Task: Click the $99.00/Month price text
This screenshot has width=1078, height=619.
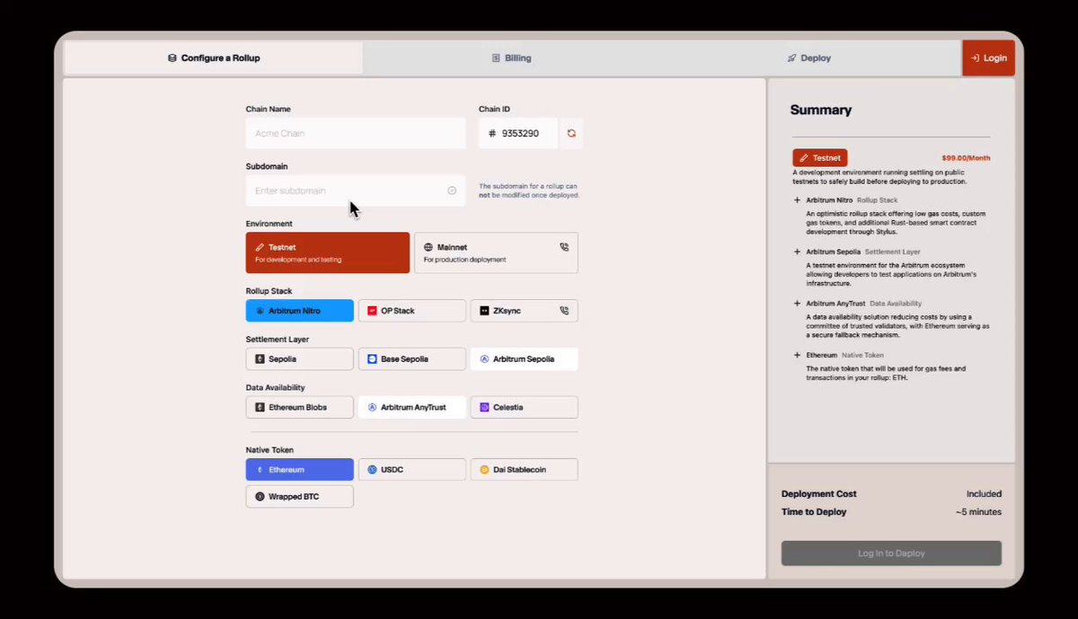Action: [x=966, y=158]
